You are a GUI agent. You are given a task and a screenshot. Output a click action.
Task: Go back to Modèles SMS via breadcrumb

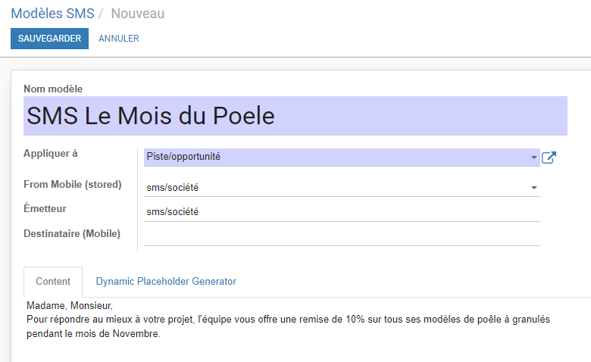pos(52,14)
